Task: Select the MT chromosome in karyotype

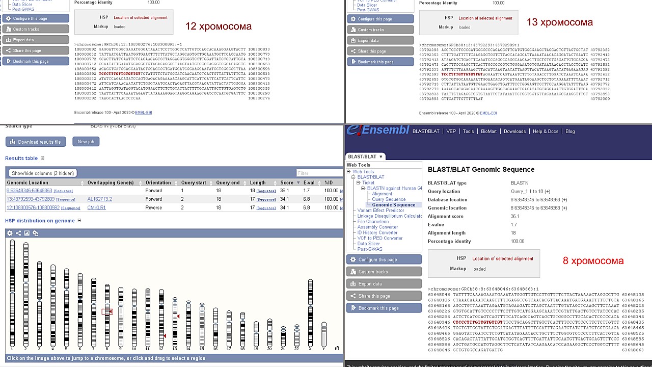Action: click(337, 348)
